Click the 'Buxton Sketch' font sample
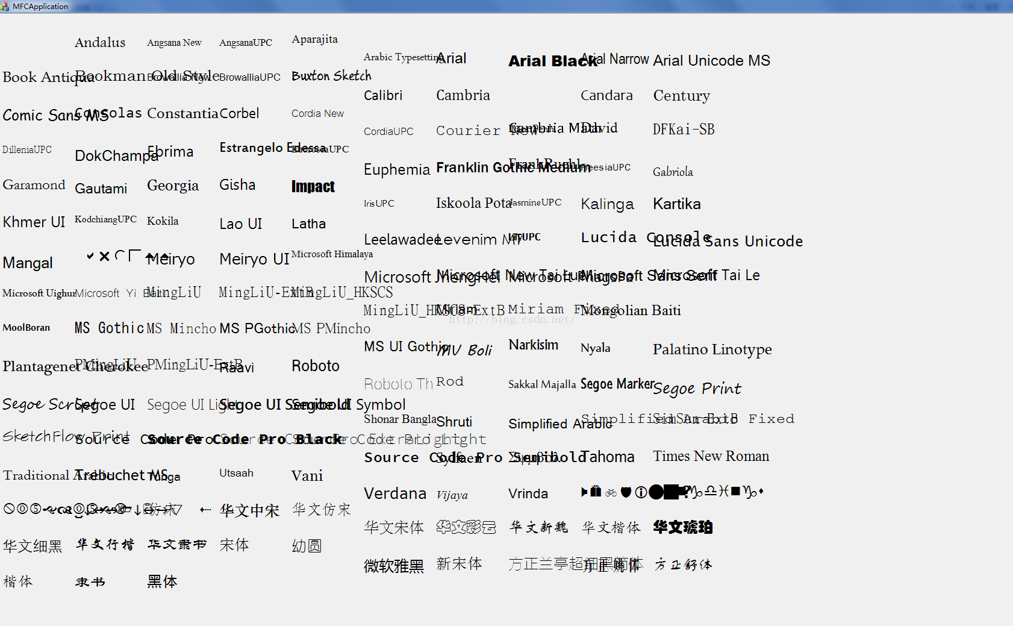The height and width of the screenshot is (626, 1013). click(331, 76)
